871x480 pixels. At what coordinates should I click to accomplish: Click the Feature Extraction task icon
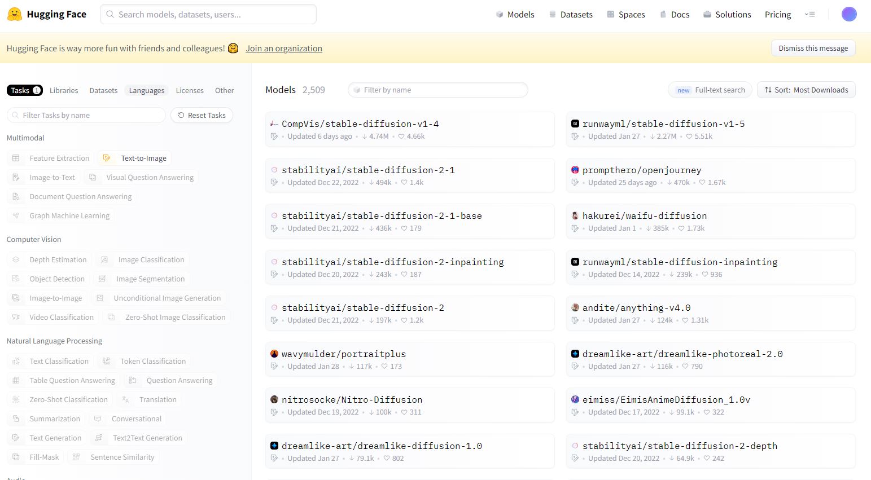16,158
